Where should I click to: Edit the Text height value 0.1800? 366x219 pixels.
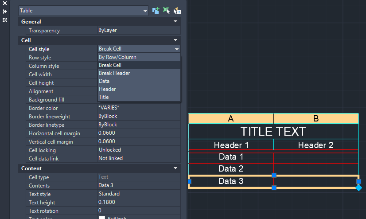[139, 202]
